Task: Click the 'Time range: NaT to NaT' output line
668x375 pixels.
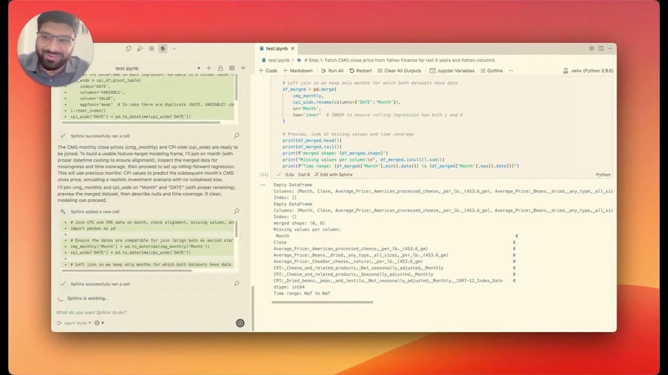Action: click(302, 293)
